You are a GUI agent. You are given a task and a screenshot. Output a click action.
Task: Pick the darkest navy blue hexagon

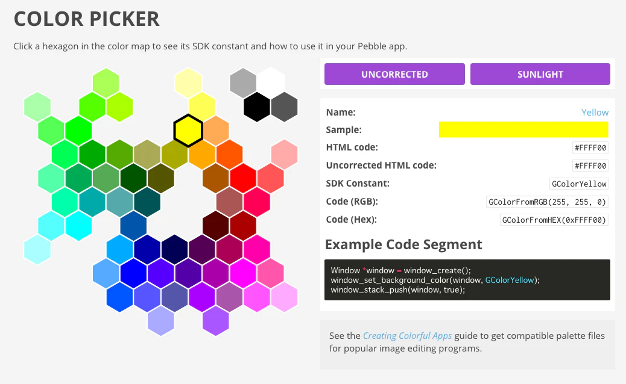click(174, 250)
